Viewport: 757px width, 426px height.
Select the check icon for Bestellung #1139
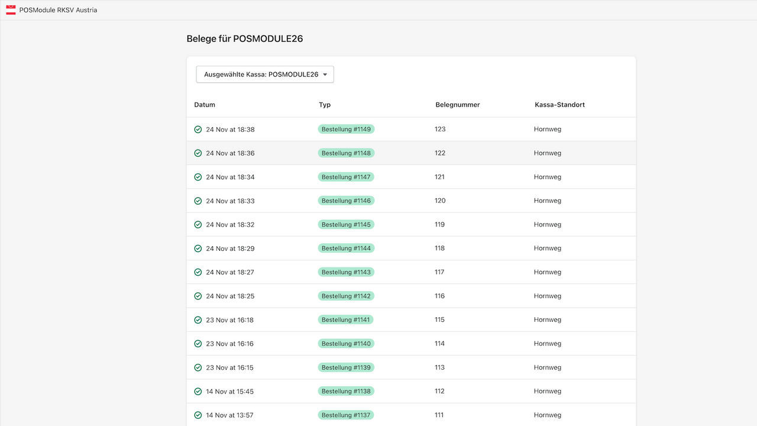tap(198, 367)
